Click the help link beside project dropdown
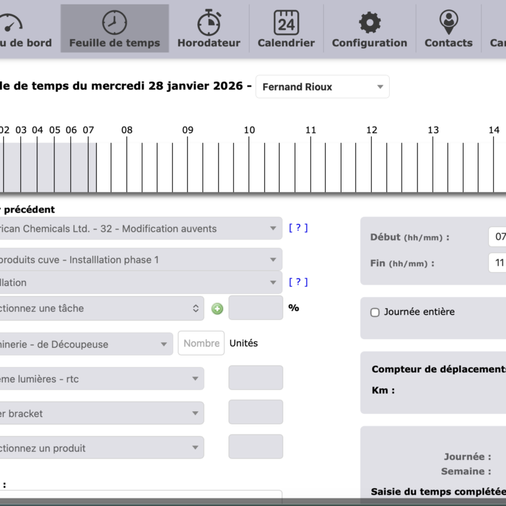Viewport: 506px width, 506px height. [299, 228]
